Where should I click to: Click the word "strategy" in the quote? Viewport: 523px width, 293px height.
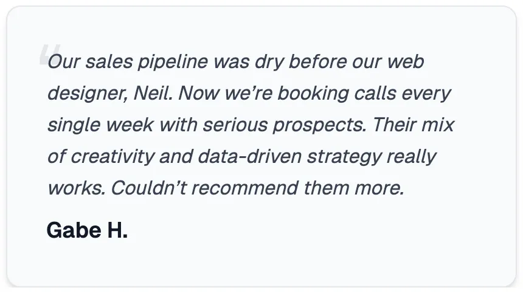[x=344, y=157]
